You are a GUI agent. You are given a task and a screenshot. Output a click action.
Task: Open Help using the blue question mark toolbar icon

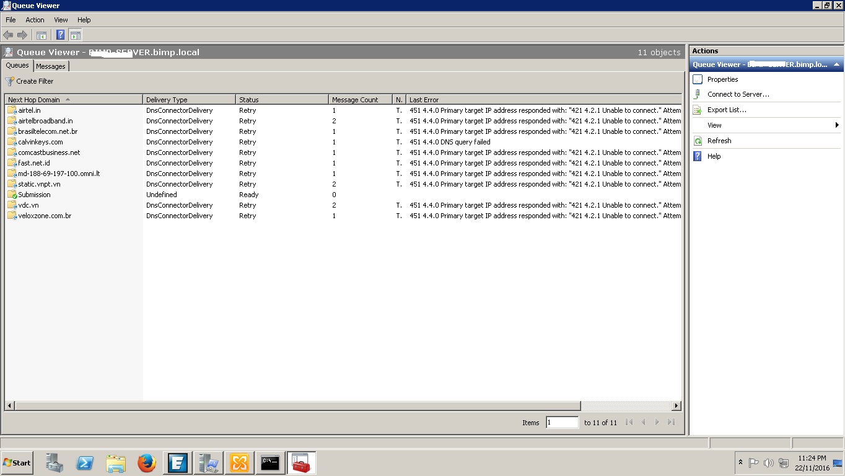60,35
